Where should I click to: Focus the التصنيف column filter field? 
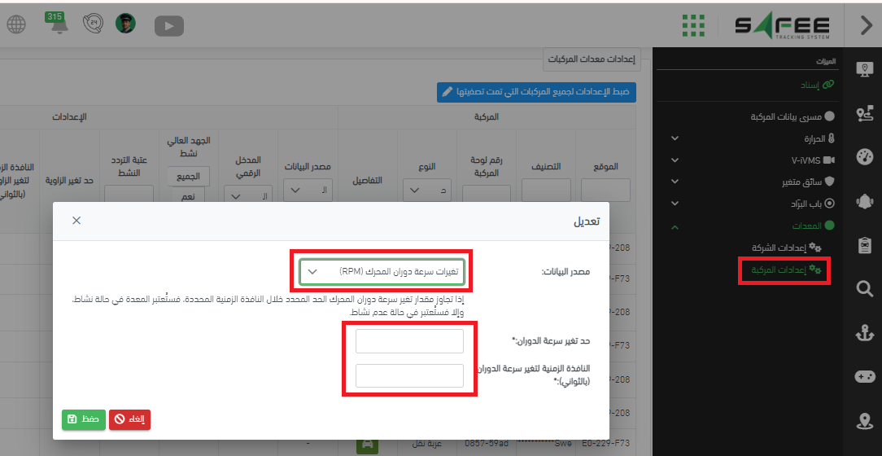546,191
